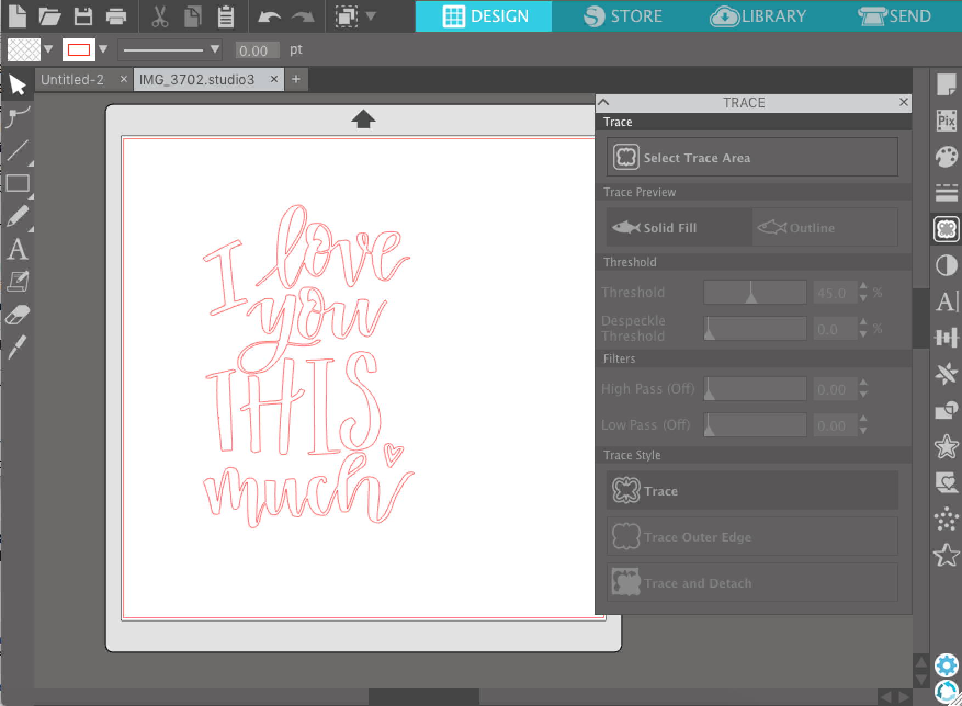Screen dimensions: 962x706
Task: Switch to the Untitled-2 document tab
Action: pyautogui.click(x=72, y=79)
